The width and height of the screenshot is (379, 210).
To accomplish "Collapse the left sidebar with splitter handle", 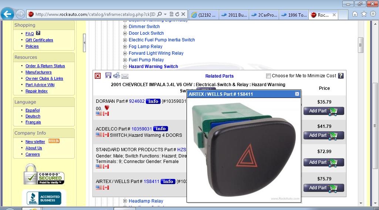I will [84, 43].
